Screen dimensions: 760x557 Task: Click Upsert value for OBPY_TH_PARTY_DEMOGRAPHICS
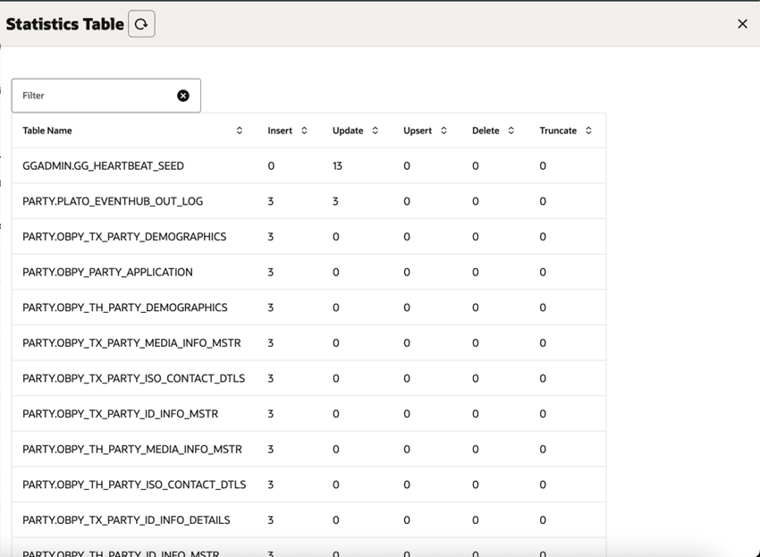point(407,308)
